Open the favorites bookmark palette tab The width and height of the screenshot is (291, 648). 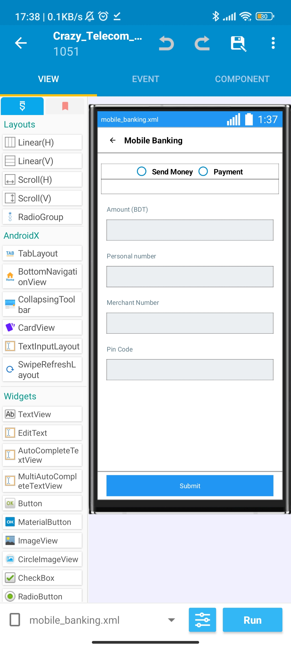click(x=65, y=106)
